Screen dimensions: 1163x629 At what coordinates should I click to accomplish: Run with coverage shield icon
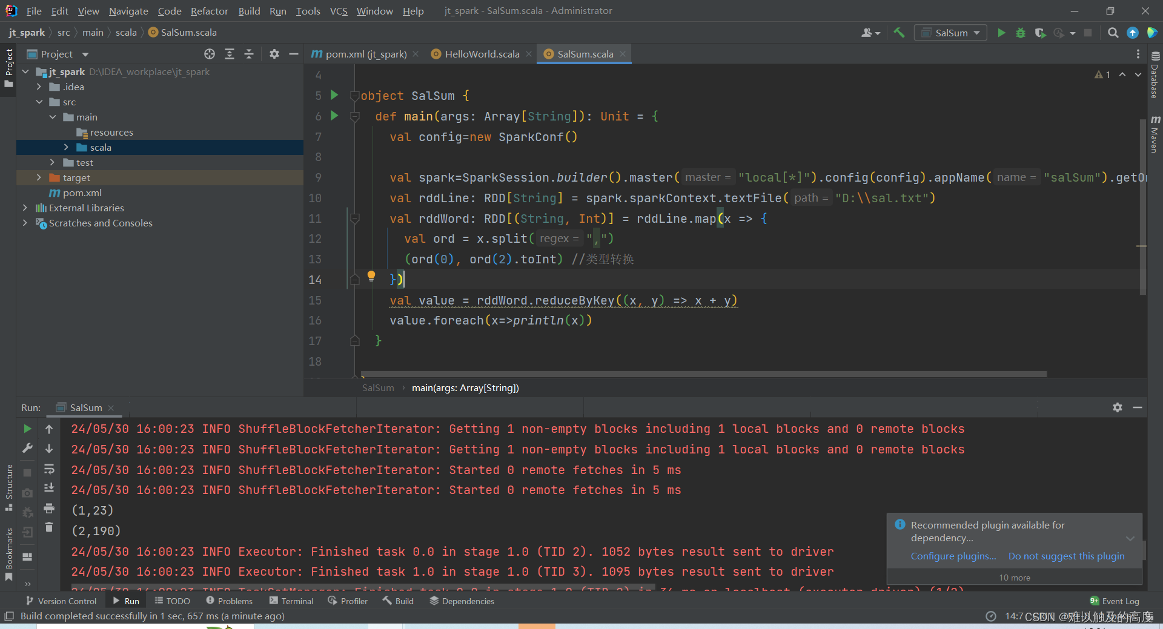point(1040,33)
